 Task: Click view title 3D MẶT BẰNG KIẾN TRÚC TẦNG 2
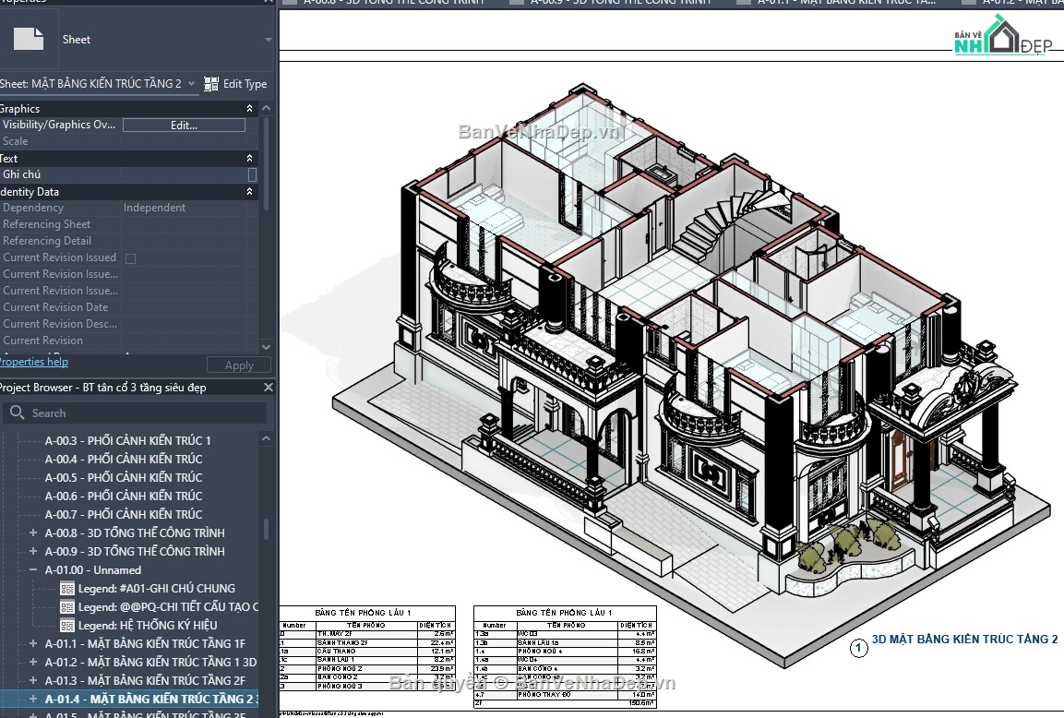(x=964, y=639)
